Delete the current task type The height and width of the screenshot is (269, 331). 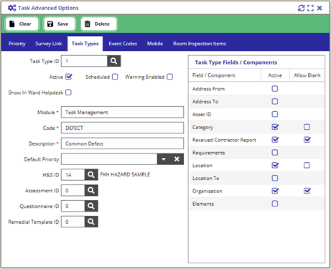(98, 24)
